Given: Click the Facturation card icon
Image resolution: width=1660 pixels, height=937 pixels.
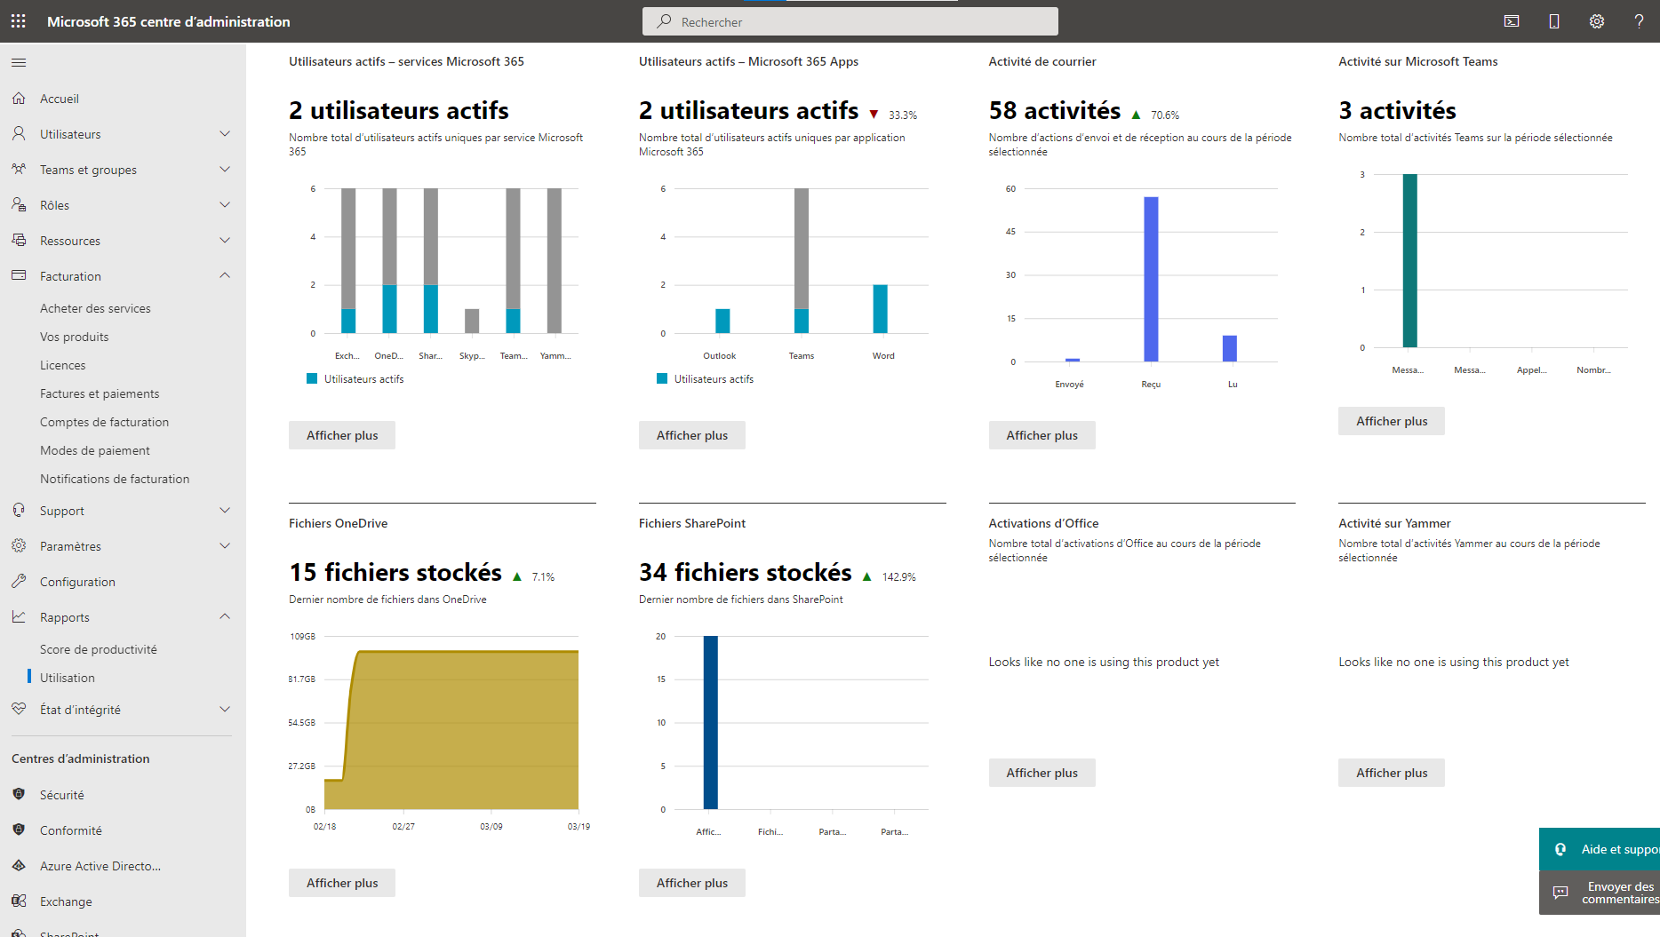Looking at the screenshot, I should click(19, 276).
